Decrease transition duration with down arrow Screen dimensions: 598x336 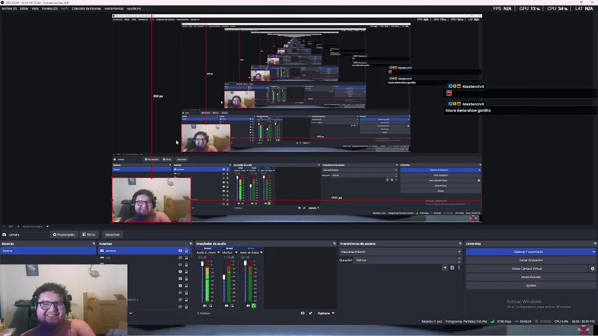tap(459, 262)
